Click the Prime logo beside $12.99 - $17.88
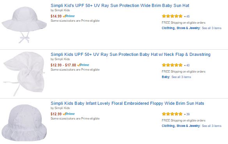Screen dimensions: 228x144 pyautogui.click(x=83, y=65)
